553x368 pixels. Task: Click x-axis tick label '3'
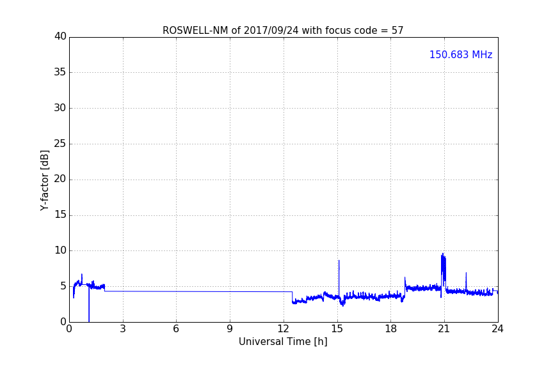click(123, 329)
